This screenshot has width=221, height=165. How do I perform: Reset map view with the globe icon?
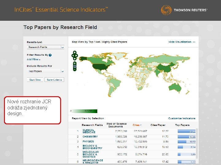click(x=75, y=66)
